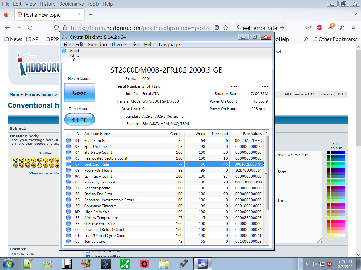Click the Airflow Temperature status orb
361x270 pixels.
pyautogui.click(x=68, y=217)
